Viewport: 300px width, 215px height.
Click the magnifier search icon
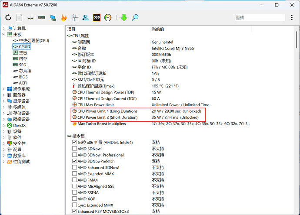[135, 18]
